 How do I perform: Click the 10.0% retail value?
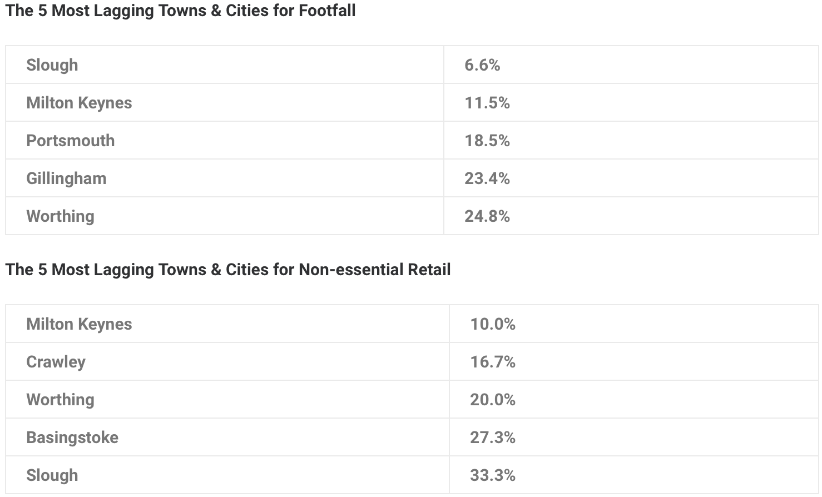(493, 324)
